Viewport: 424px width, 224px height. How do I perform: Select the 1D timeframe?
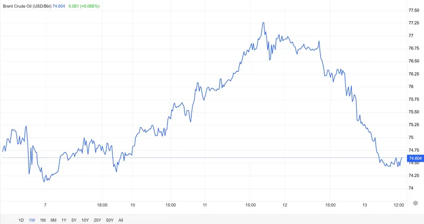21,220
